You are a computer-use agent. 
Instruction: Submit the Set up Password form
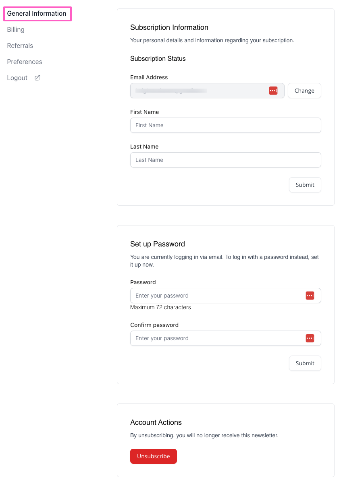coord(305,363)
